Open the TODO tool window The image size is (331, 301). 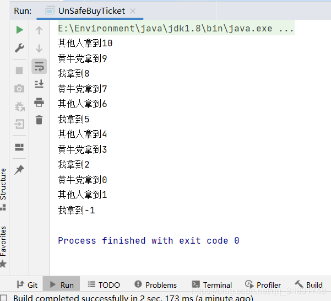[x=104, y=285]
